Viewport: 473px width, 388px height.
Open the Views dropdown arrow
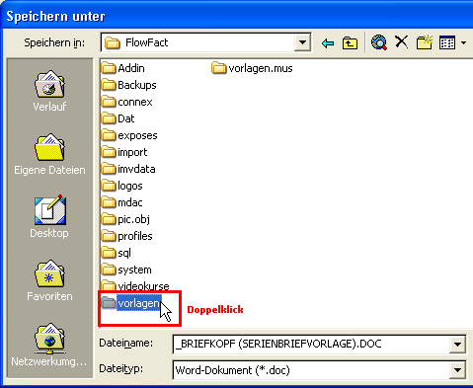click(x=463, y=42)
